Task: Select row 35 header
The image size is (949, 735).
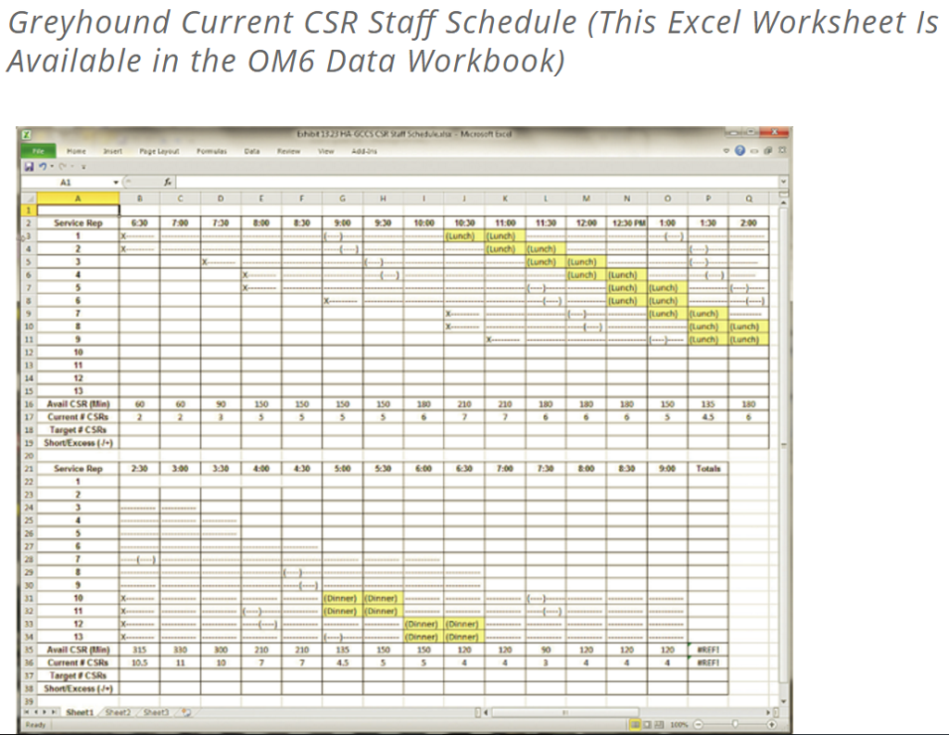Action: point(29,650)
